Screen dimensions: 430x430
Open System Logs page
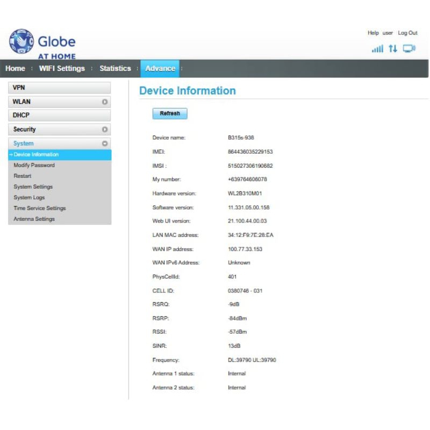pyautogui.click(x=30, y=198)
